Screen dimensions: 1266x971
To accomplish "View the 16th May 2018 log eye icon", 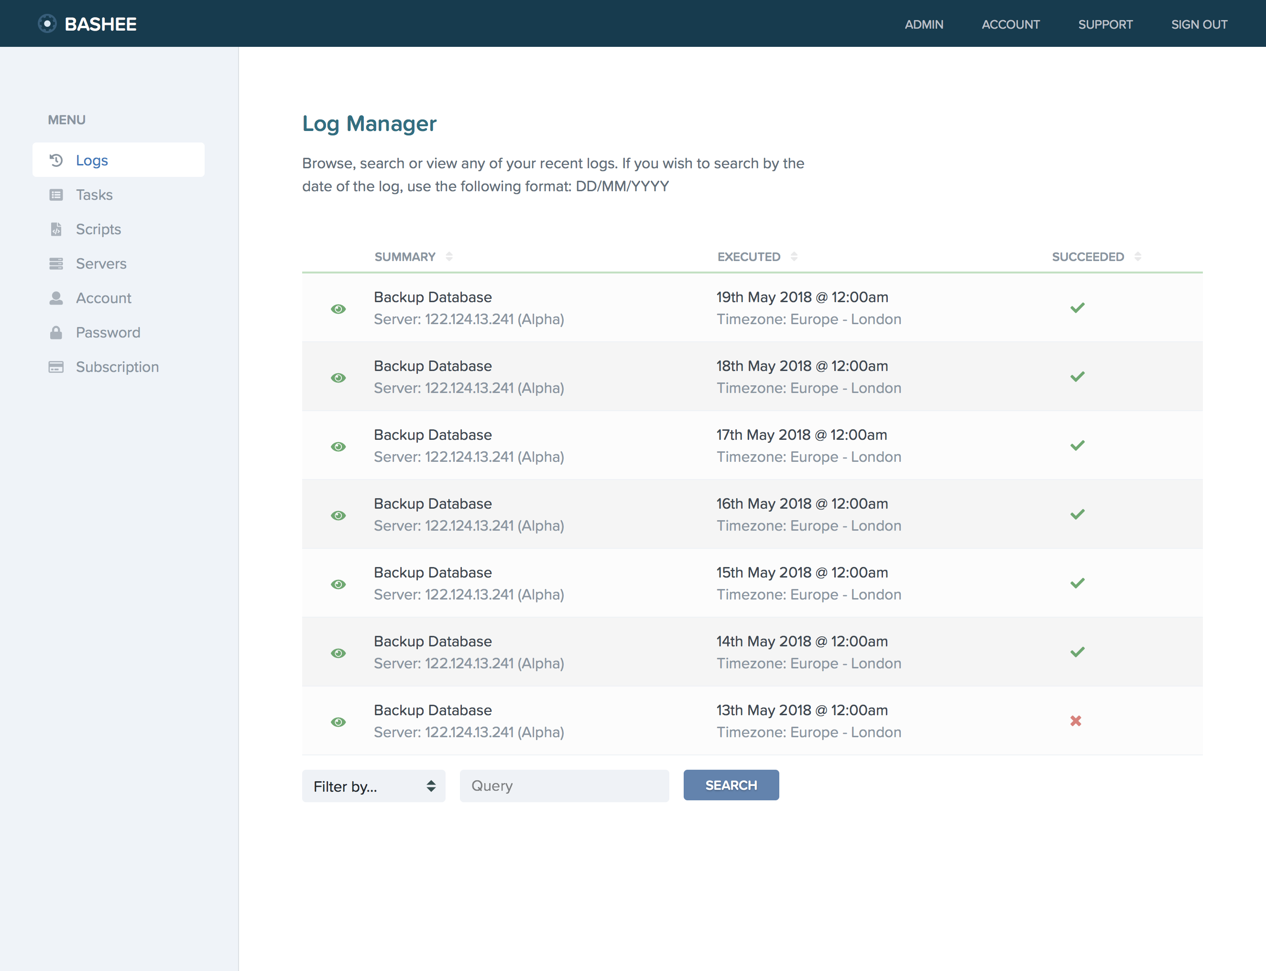I will tap(338, 515).
